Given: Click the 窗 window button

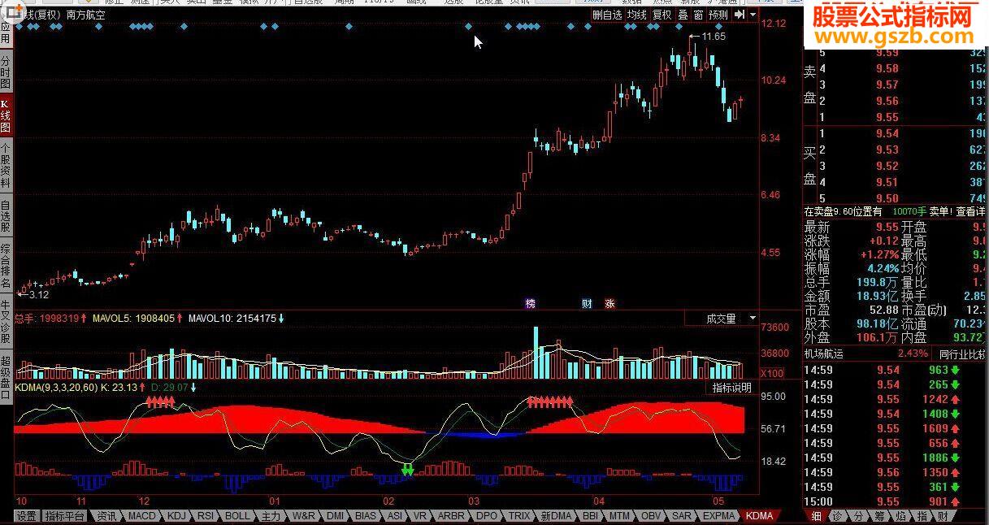Looking at the screenshot, I should tap(698, 15).
